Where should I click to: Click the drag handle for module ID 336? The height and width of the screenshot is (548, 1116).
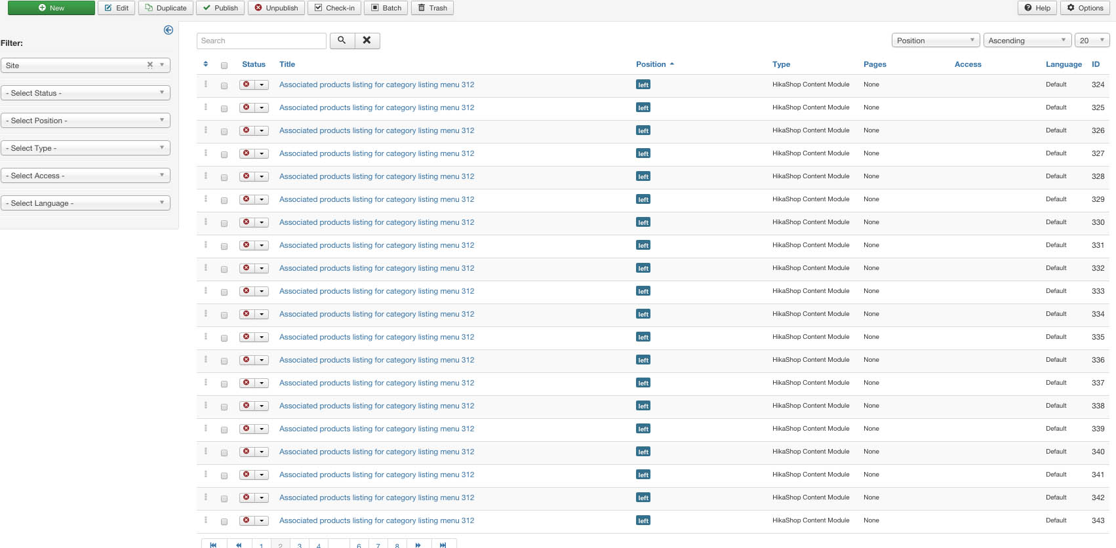click(x=206, y=359)
